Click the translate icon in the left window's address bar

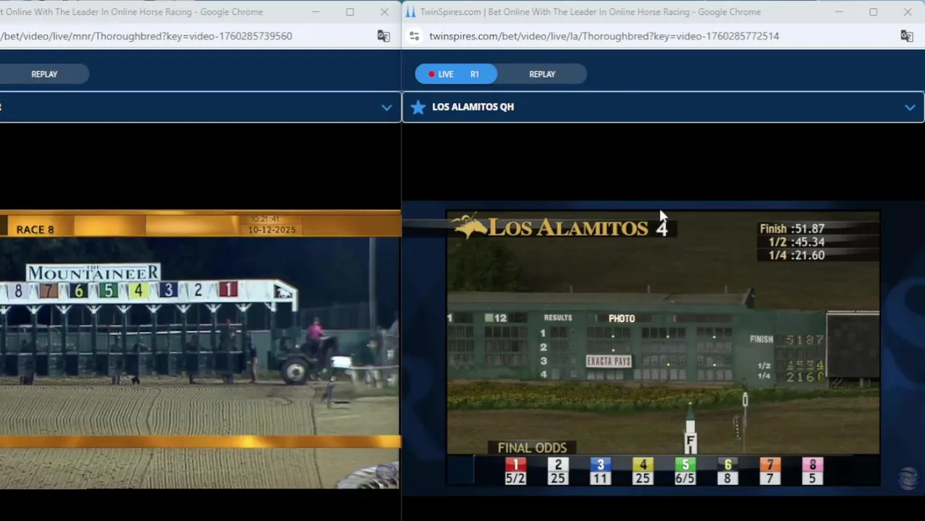click(x=384, y=36)
